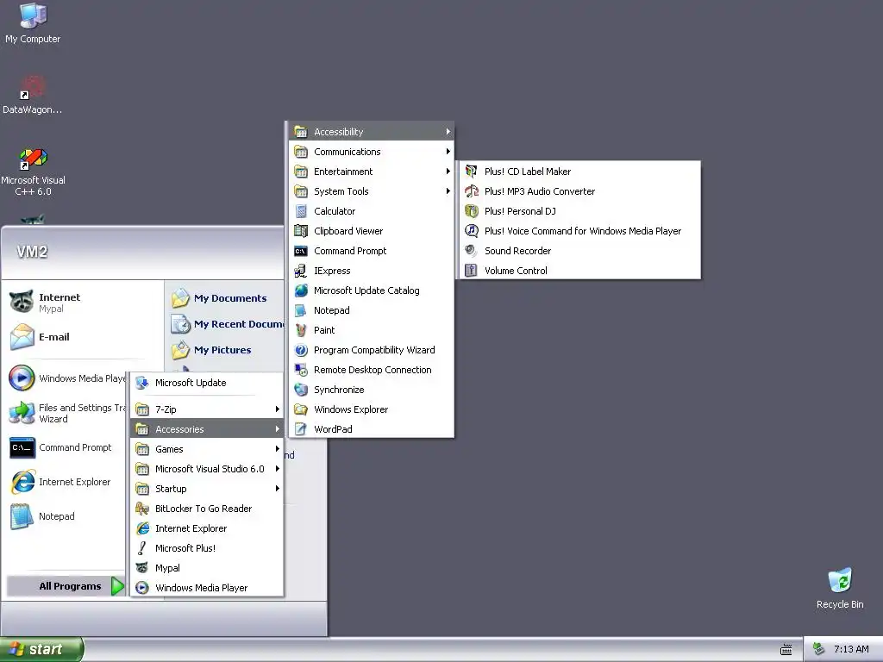This screenshot has height=662, width=883.
Task: Select My Computer desktop icon
Action: point(33,23)
